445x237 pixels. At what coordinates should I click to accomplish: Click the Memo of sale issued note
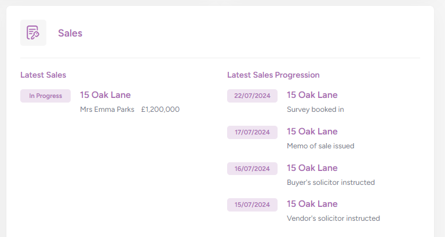tap(320, 146)
